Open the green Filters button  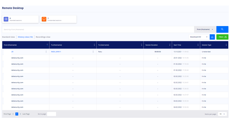click(223, 37)
